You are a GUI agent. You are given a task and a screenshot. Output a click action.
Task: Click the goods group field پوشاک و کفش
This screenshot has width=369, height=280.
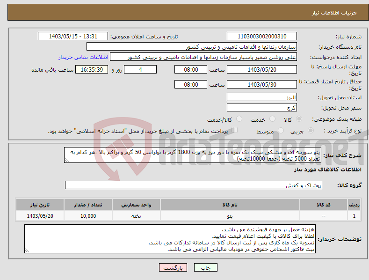click(194, 185)
